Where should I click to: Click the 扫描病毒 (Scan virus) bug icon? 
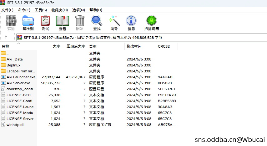click(152, 21)
